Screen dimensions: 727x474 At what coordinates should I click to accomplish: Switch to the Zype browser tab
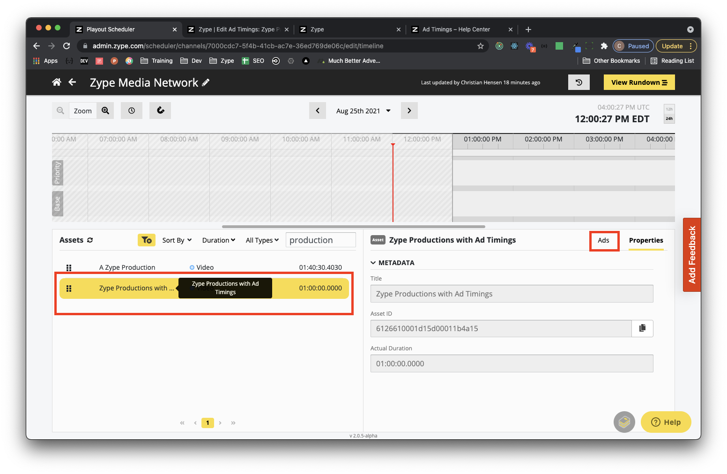click(350, 30)
